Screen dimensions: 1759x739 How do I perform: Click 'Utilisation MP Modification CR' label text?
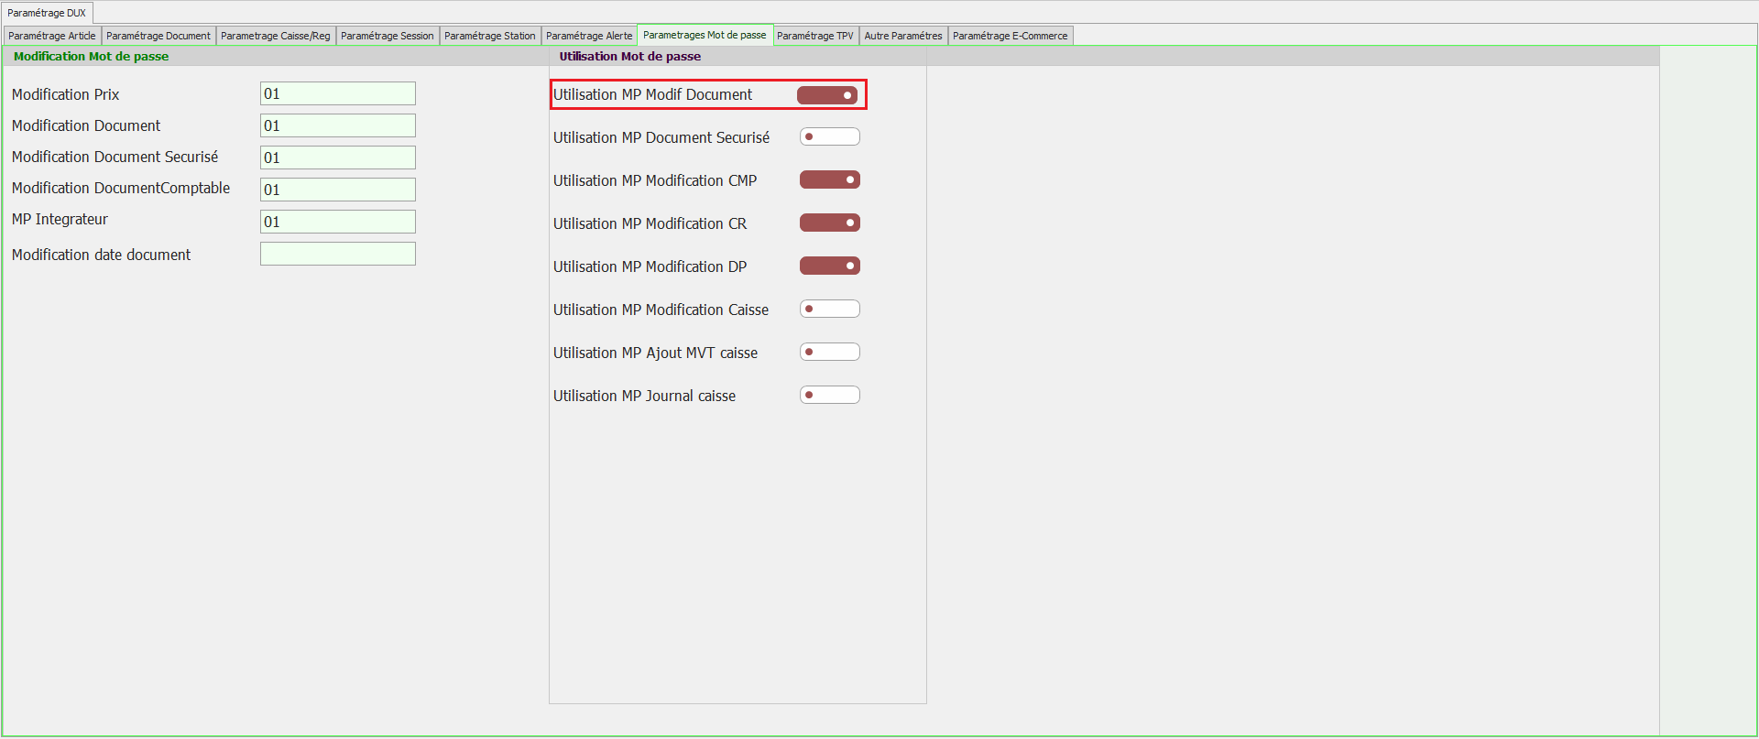click(650, 223)
